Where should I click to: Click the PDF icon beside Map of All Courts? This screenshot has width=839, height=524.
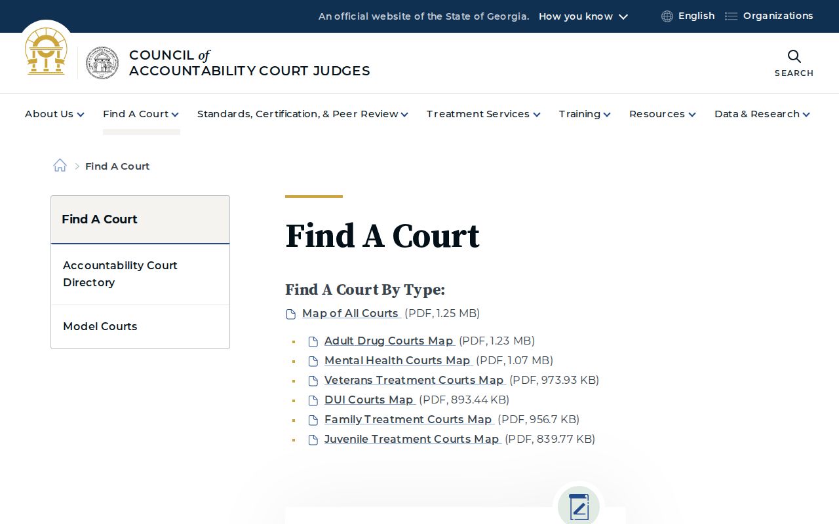tap(291, 314)
